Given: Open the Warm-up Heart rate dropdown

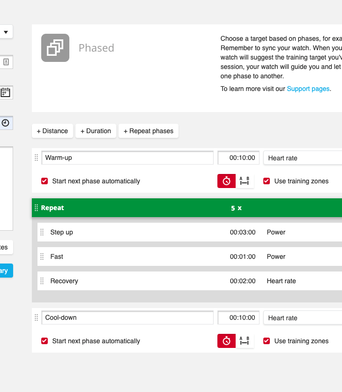Looking at the screenshot, I should 302,158.
